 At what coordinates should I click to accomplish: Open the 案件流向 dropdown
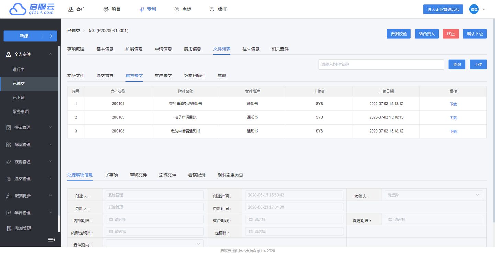coord(154,244)
